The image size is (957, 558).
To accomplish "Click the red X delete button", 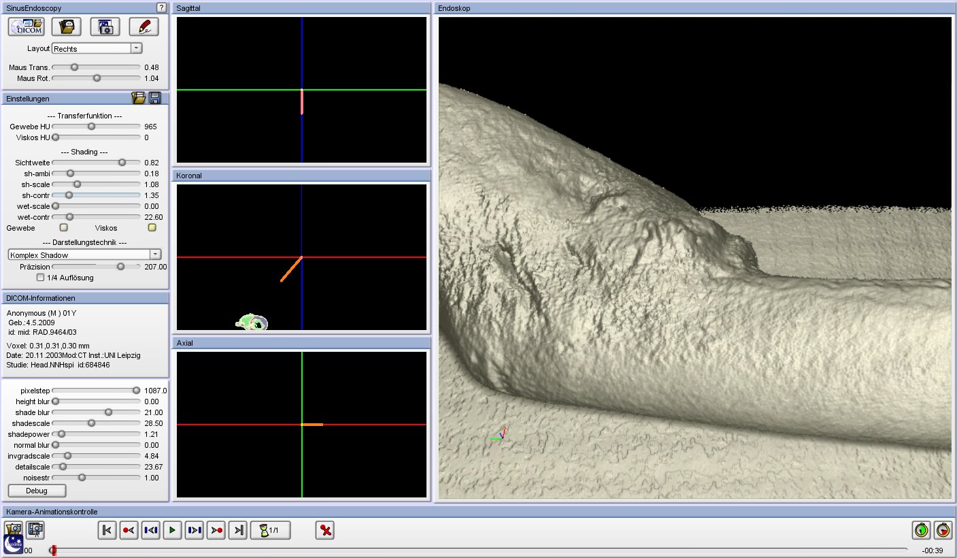I will (x=325, y=530).
